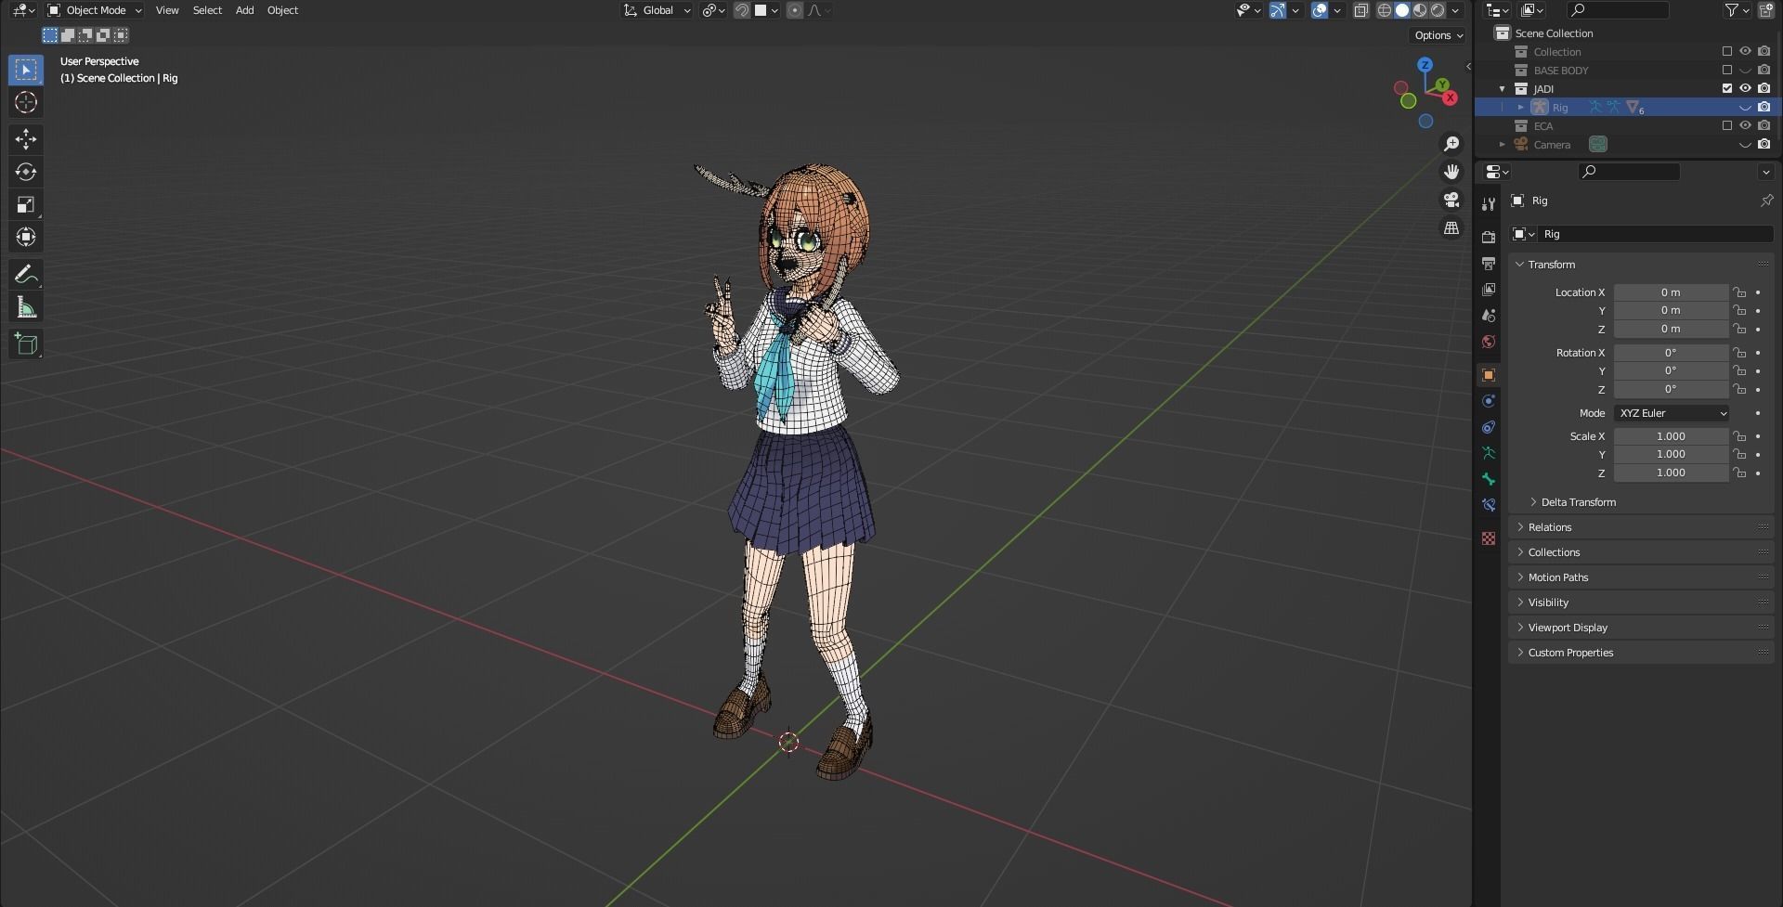
Task: Hide the JADI collection with eye icon
Action: [1746, 89]
